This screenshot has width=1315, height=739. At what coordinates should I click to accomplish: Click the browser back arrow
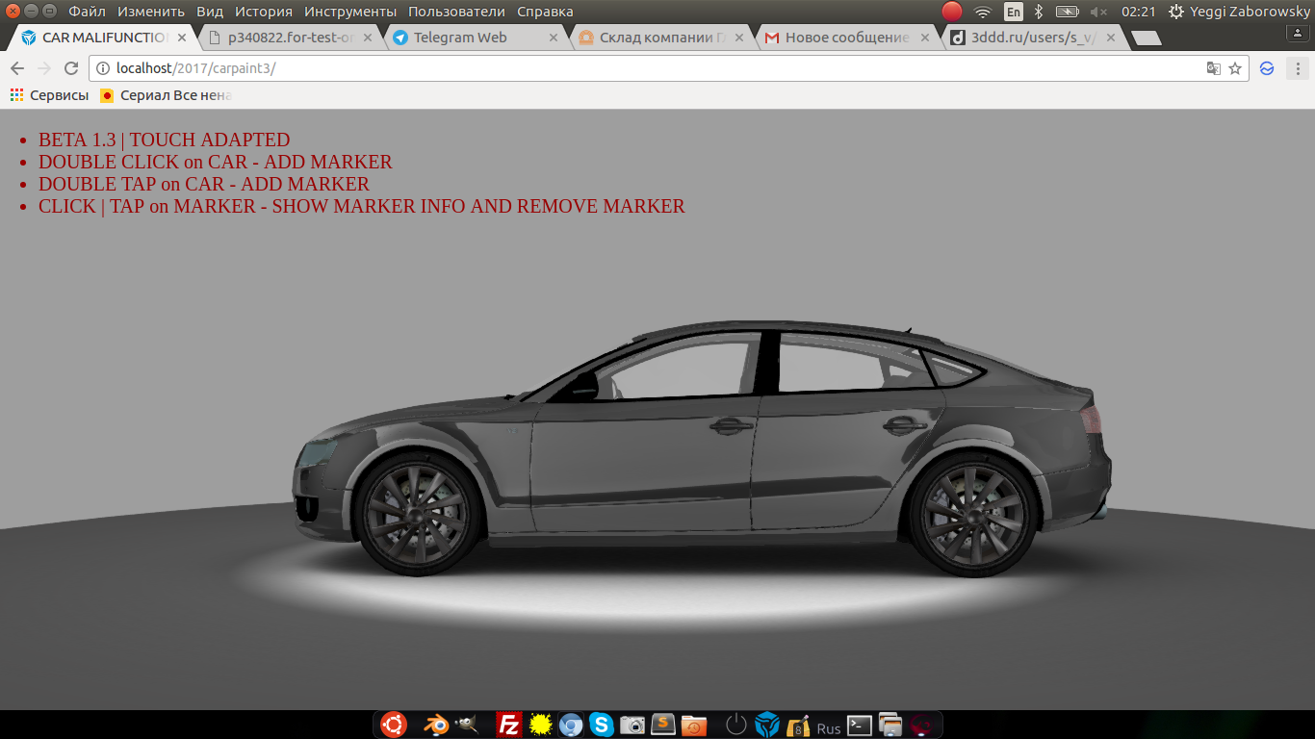[17, 68]
